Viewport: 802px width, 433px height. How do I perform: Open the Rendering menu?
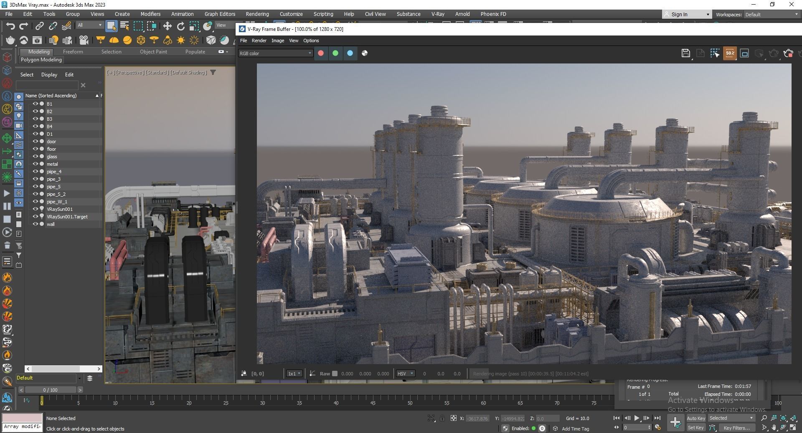pos(257,14)
